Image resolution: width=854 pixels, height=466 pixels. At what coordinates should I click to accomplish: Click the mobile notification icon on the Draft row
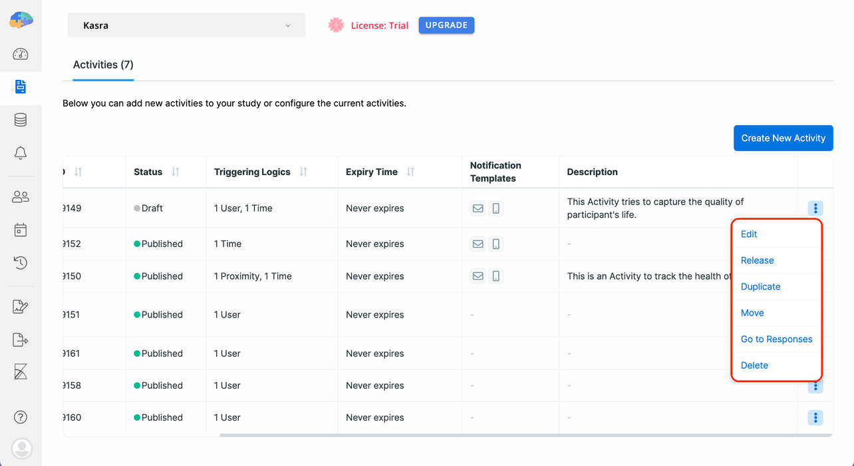[x=496, y=208]
